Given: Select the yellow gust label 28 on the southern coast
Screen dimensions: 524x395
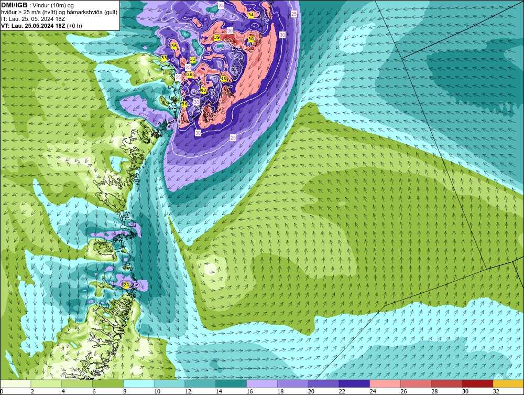Looking at the screenshot, I should (126, 285).
